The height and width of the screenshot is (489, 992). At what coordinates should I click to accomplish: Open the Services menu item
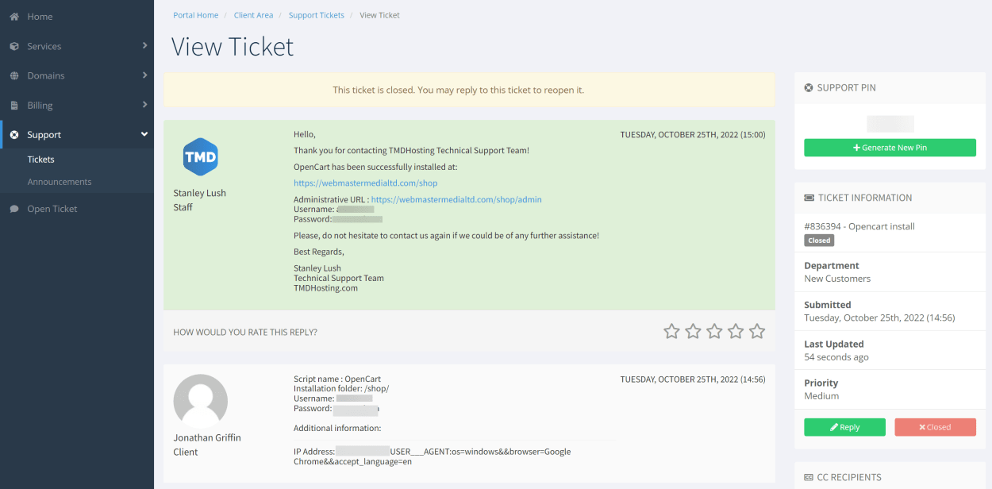77,46
